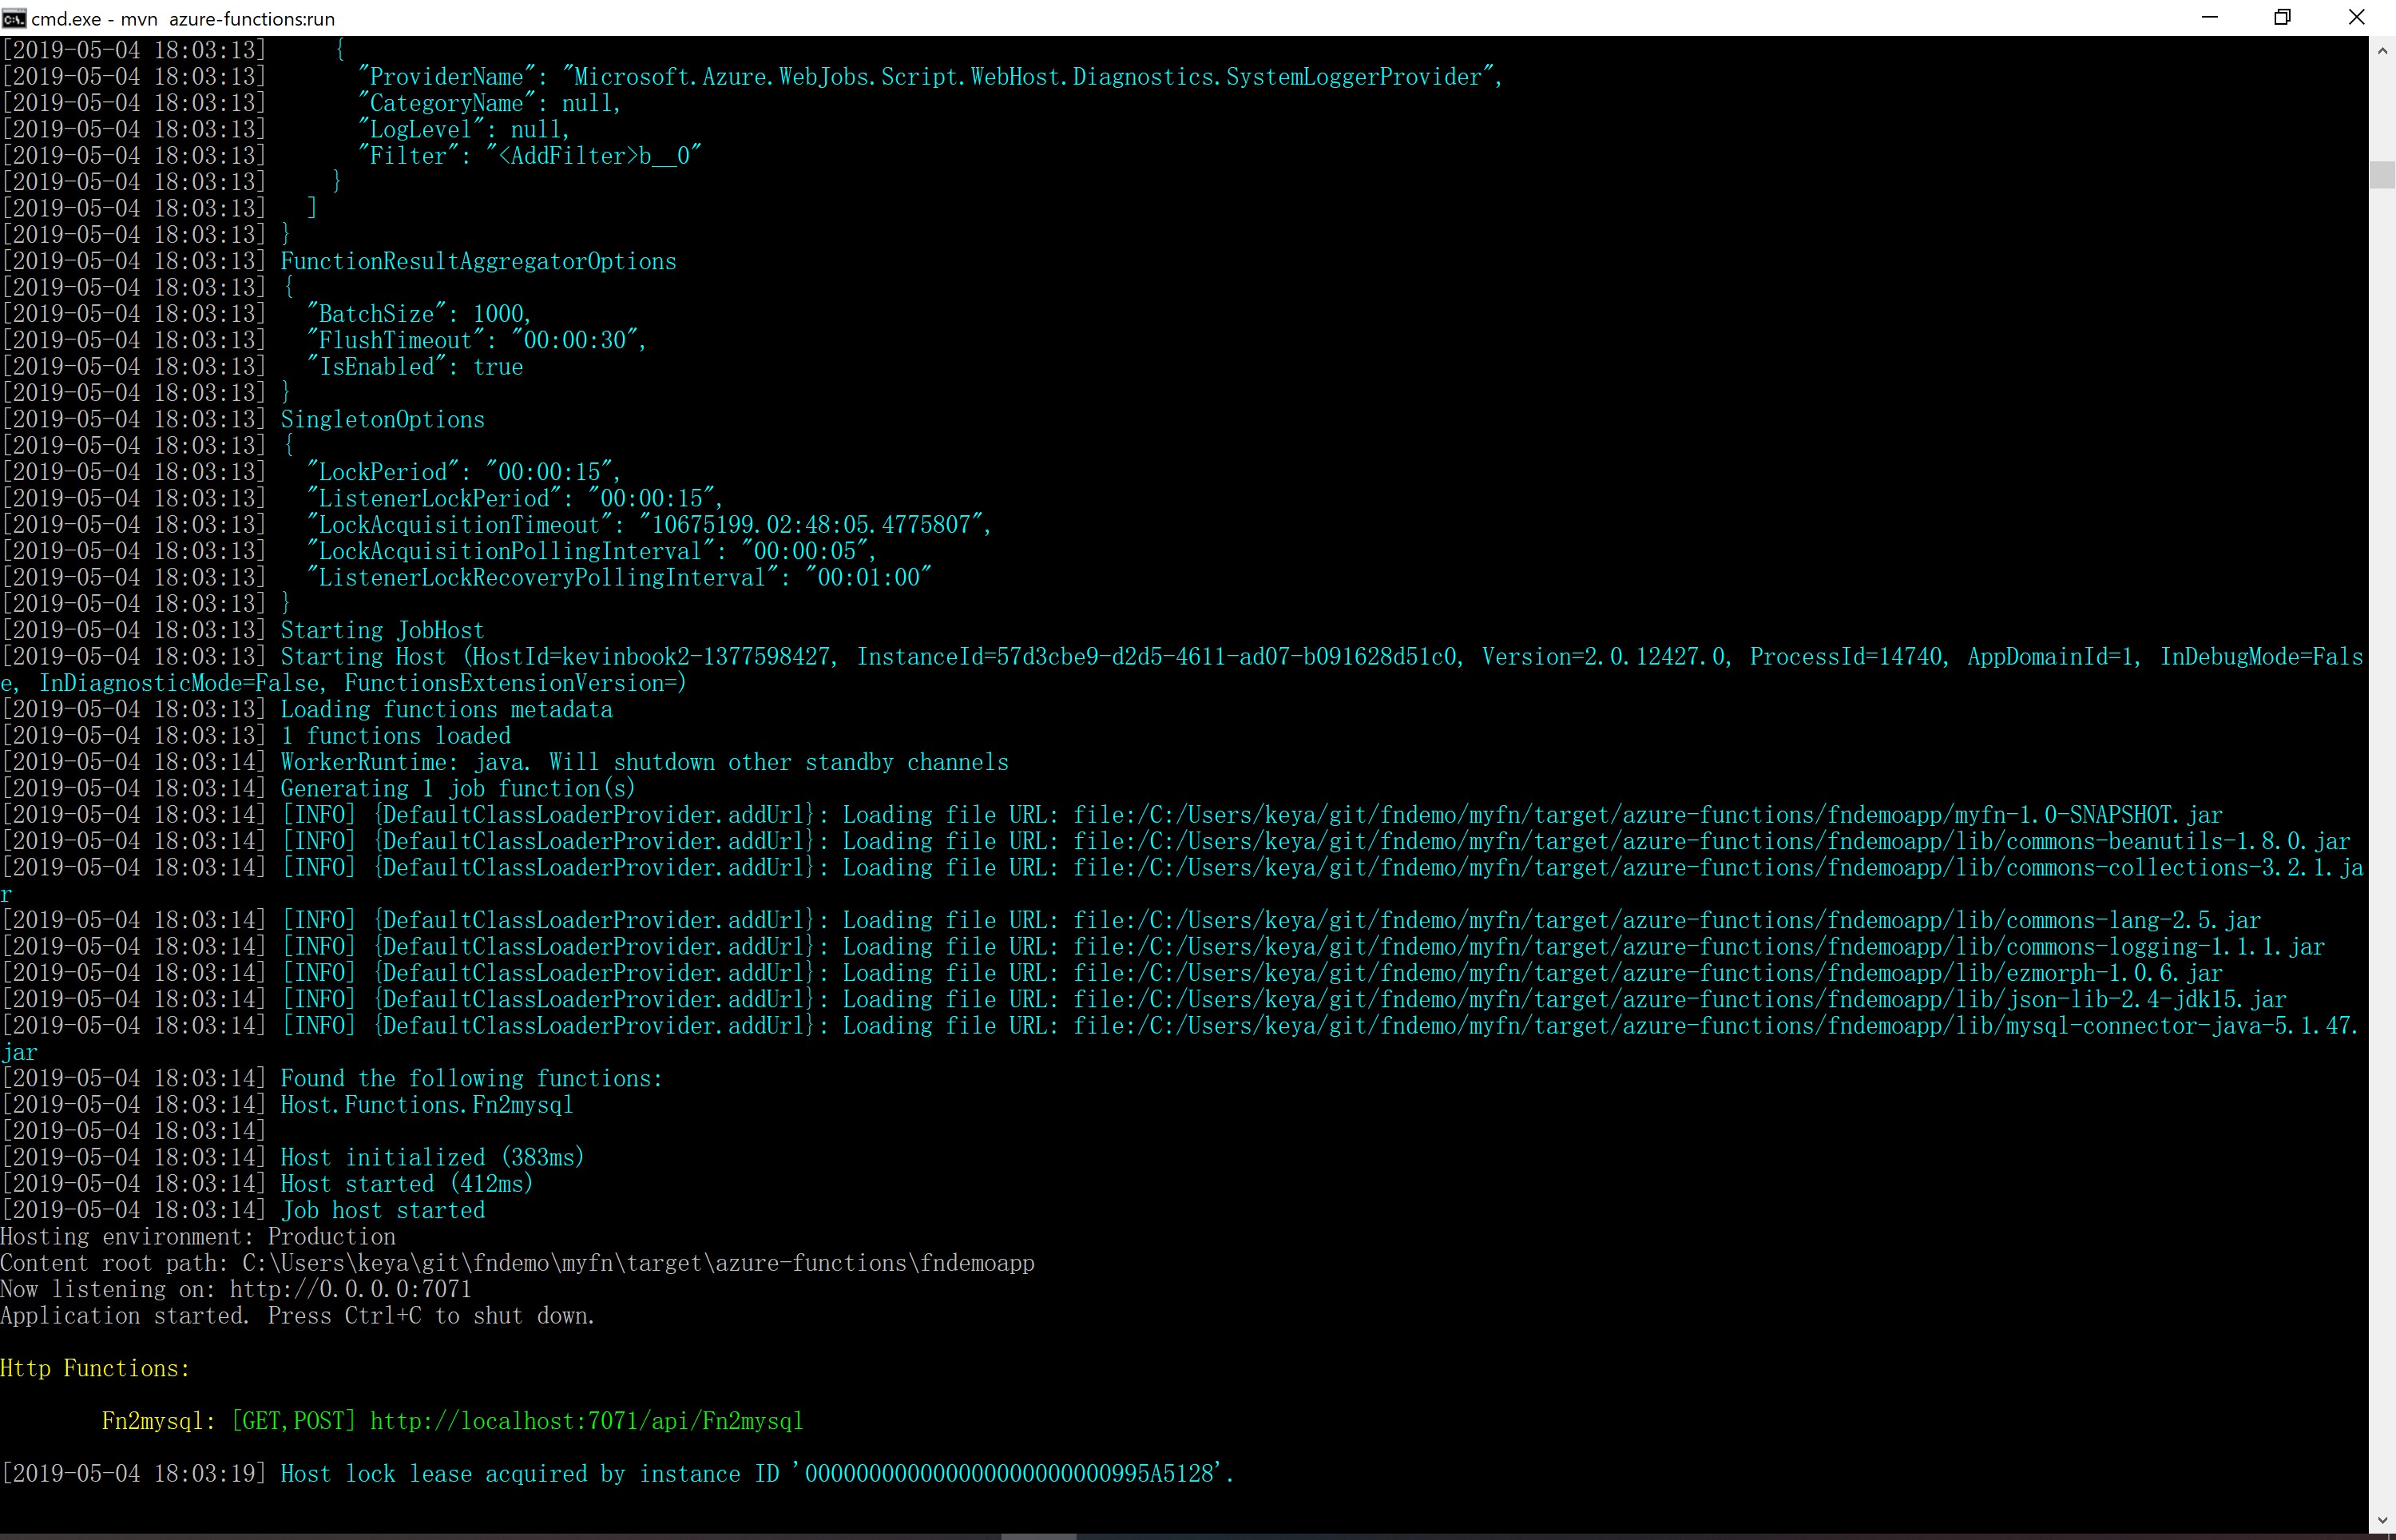Click the http://localhost:7071/api/Fn2mysql URL
Viewport: 2396px width, 1540px height.
(587, 1421)
